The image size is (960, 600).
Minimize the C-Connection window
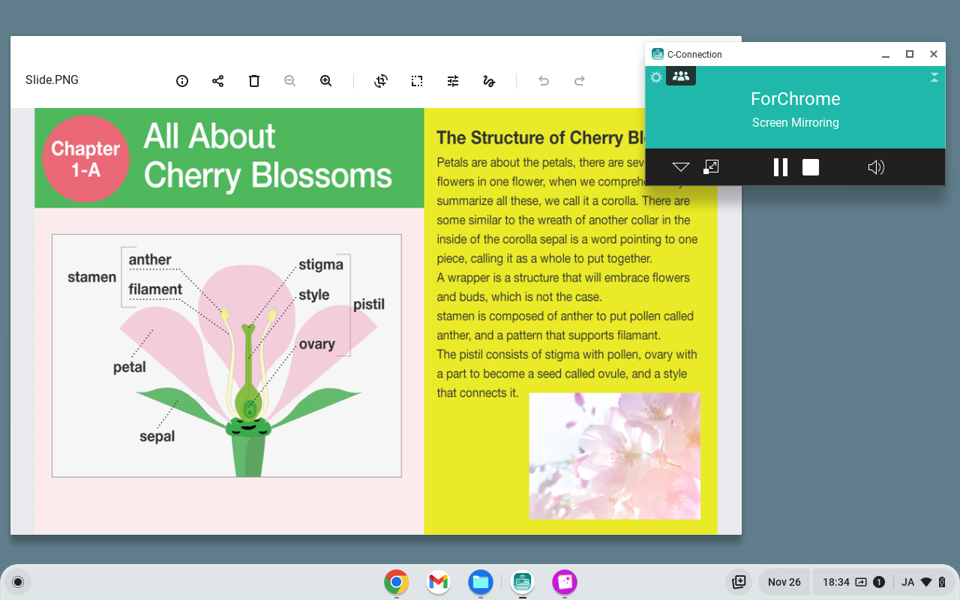click(x=886, y=54)
